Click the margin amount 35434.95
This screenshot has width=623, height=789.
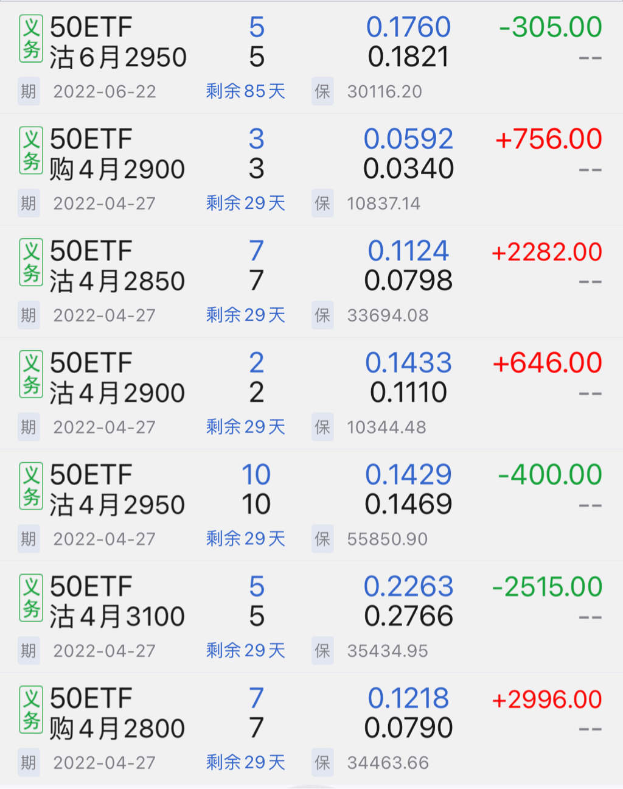[x=388, y=651]
